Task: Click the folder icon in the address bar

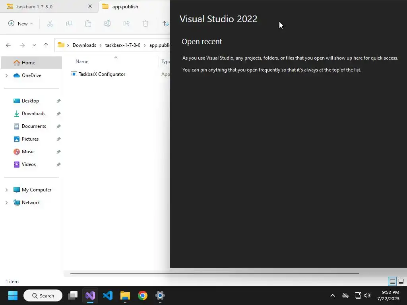Action: [61, 45]
